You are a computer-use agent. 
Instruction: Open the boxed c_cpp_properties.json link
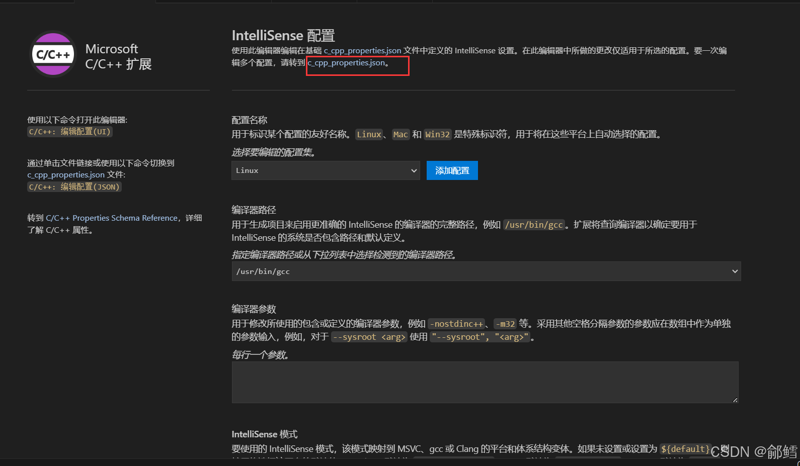(346, 63)
